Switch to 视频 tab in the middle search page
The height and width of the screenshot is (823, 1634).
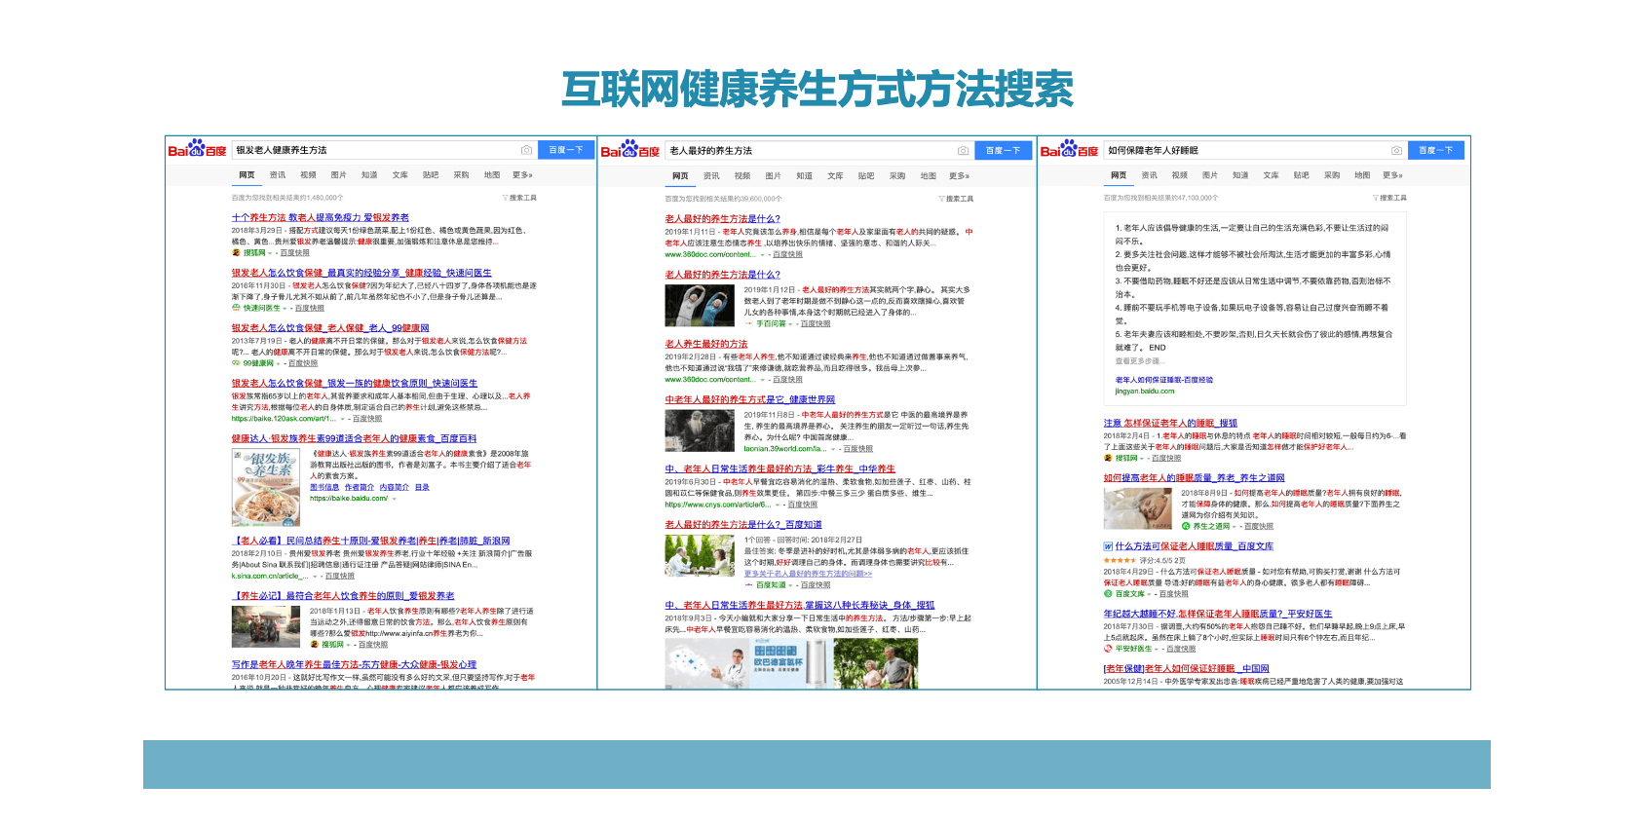click(x=742, y=176)
